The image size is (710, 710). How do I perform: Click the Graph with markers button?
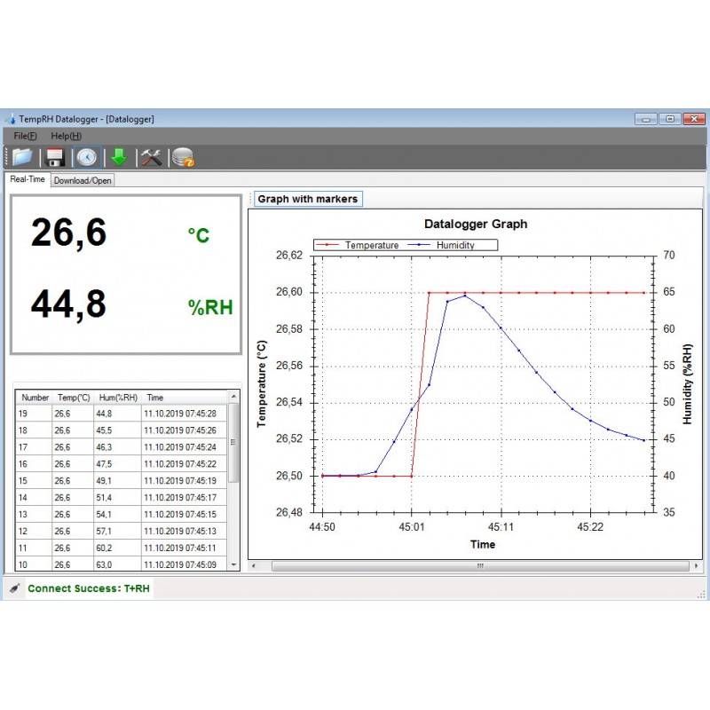coord(307,199)
